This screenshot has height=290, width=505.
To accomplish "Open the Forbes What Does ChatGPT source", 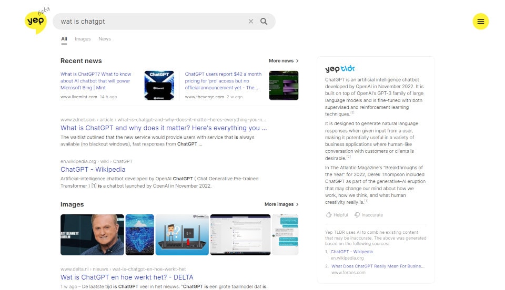I will coord(378,266).
